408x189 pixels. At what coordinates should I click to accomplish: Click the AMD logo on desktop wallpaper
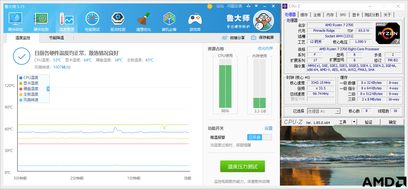coord(384,182)
